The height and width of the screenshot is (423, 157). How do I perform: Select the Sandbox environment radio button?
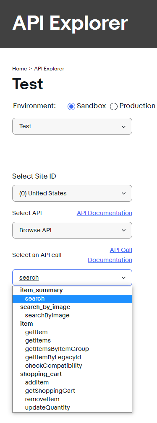tap(71, 106)
